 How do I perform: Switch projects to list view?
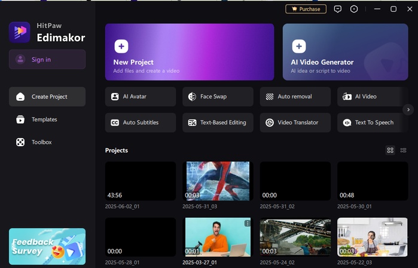click(403, 150)
